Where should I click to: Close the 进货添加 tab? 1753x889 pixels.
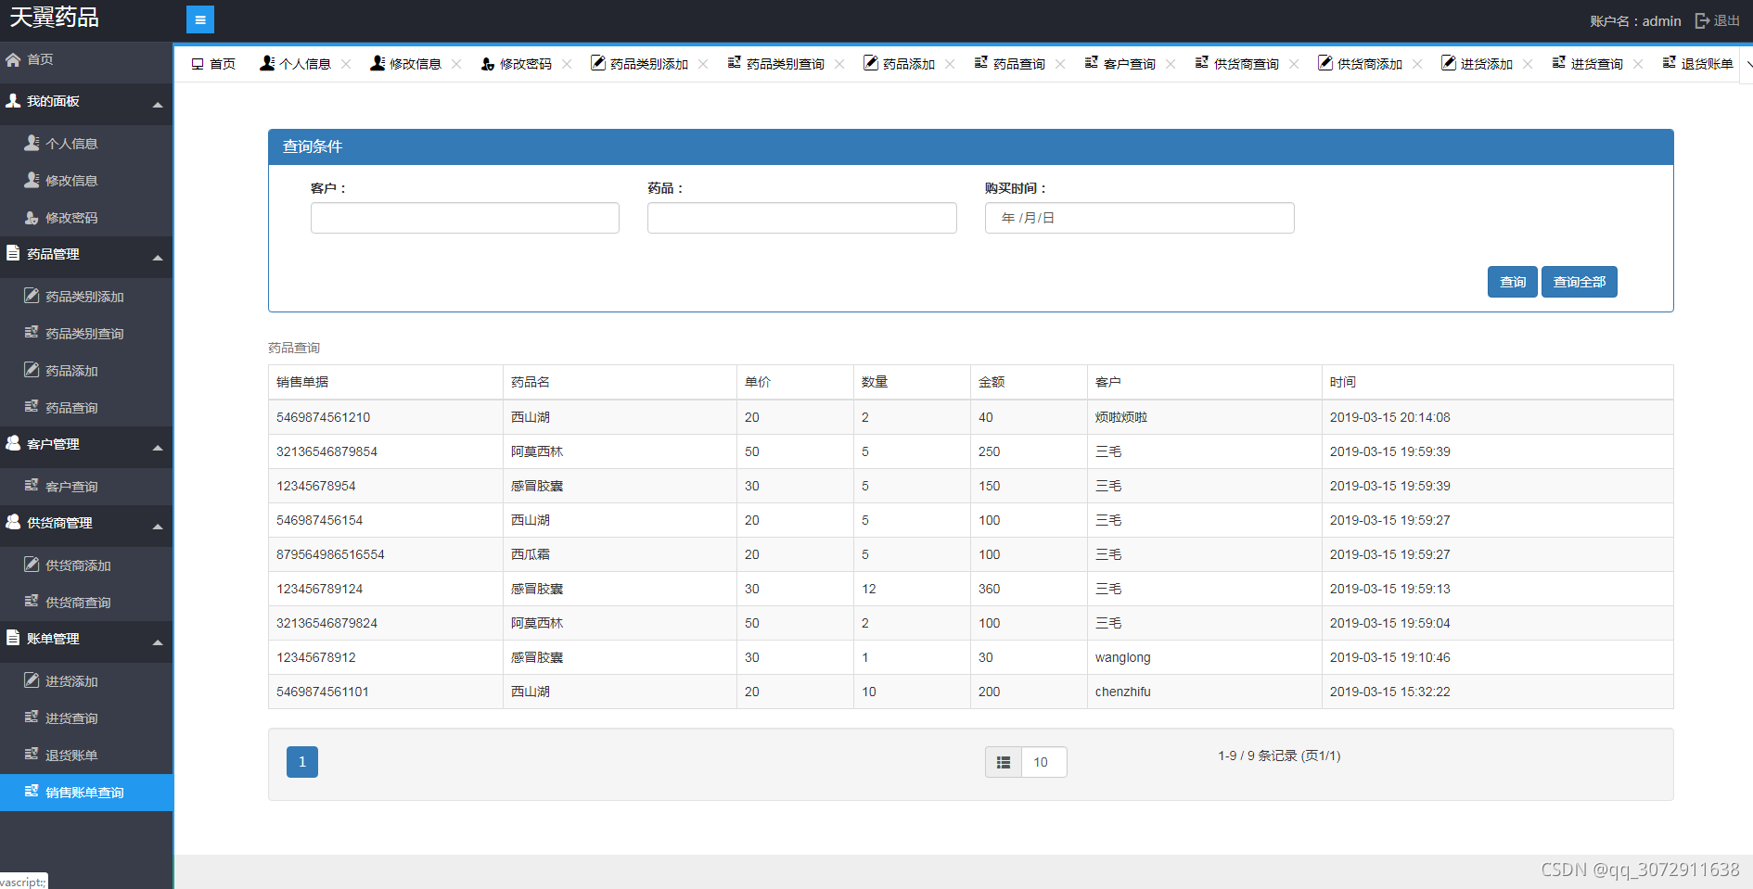(x=1528, y=64)
